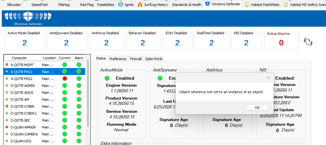Click the SurfLog History flame icon
Viewport: 326px width, 145px height.
[140, 5]
